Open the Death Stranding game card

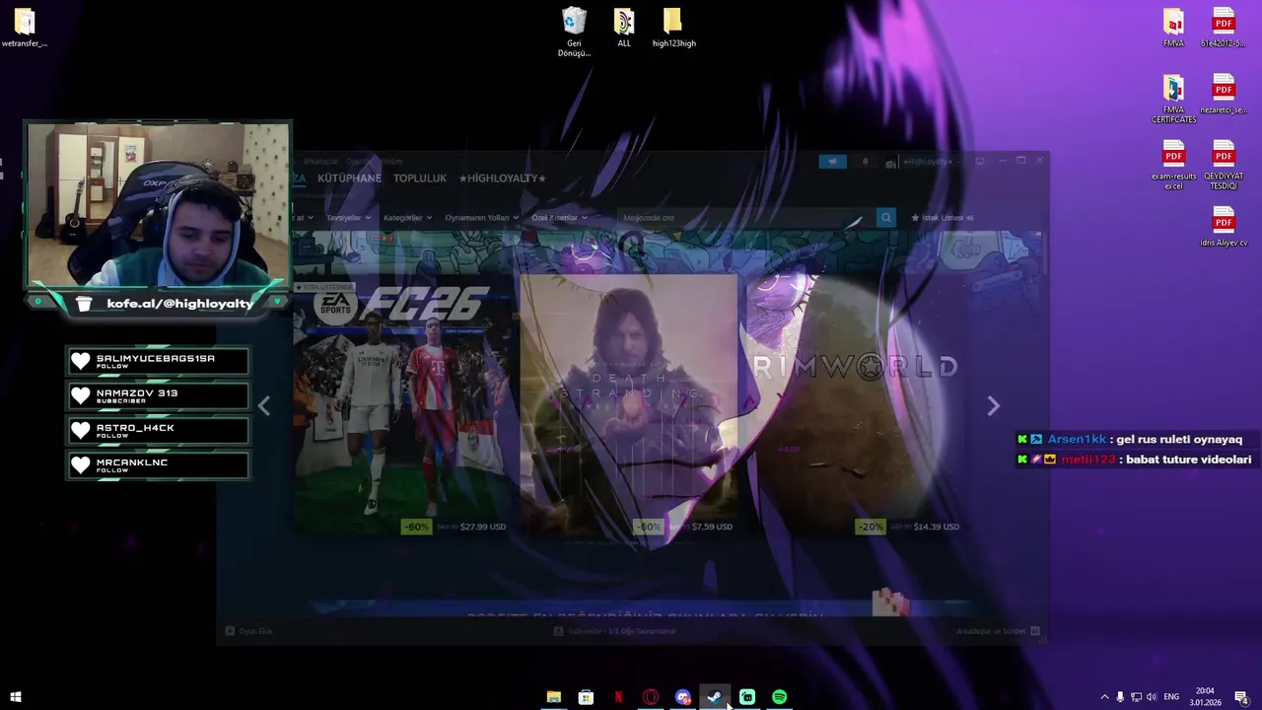(628, 406)
